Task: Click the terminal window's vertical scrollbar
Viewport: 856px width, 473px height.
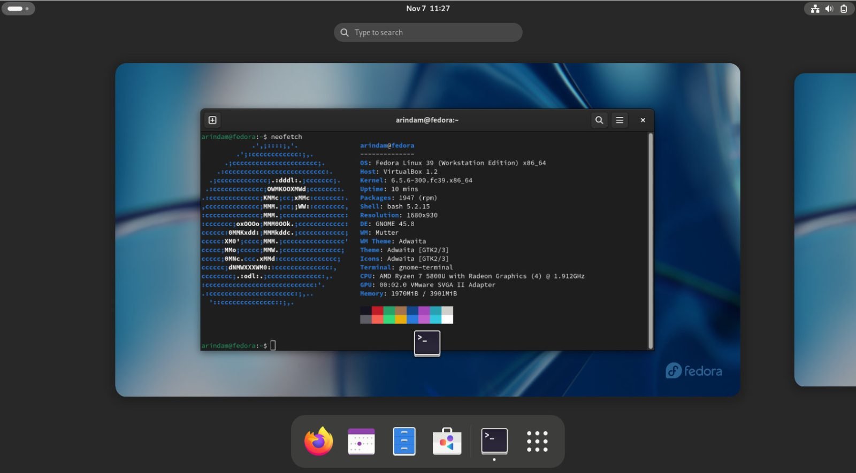Action: 651,241
